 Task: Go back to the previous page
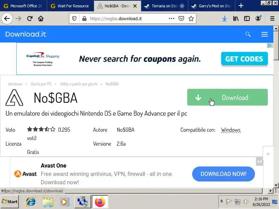click(7, 18)
